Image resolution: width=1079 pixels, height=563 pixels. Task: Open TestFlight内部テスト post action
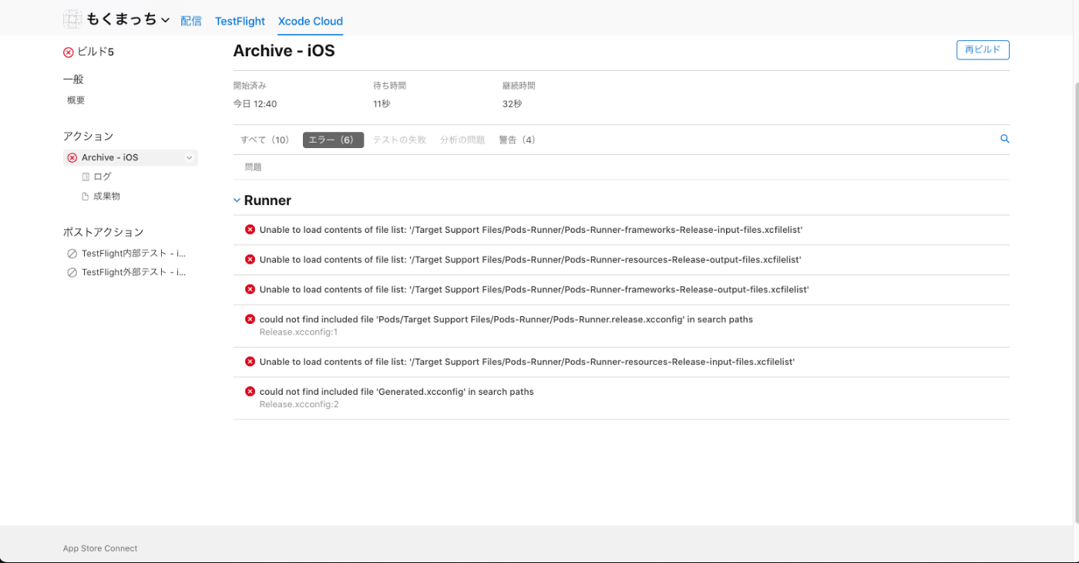point(133,253)
